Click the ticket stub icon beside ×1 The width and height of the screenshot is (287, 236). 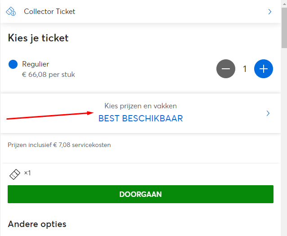point(15,174)
